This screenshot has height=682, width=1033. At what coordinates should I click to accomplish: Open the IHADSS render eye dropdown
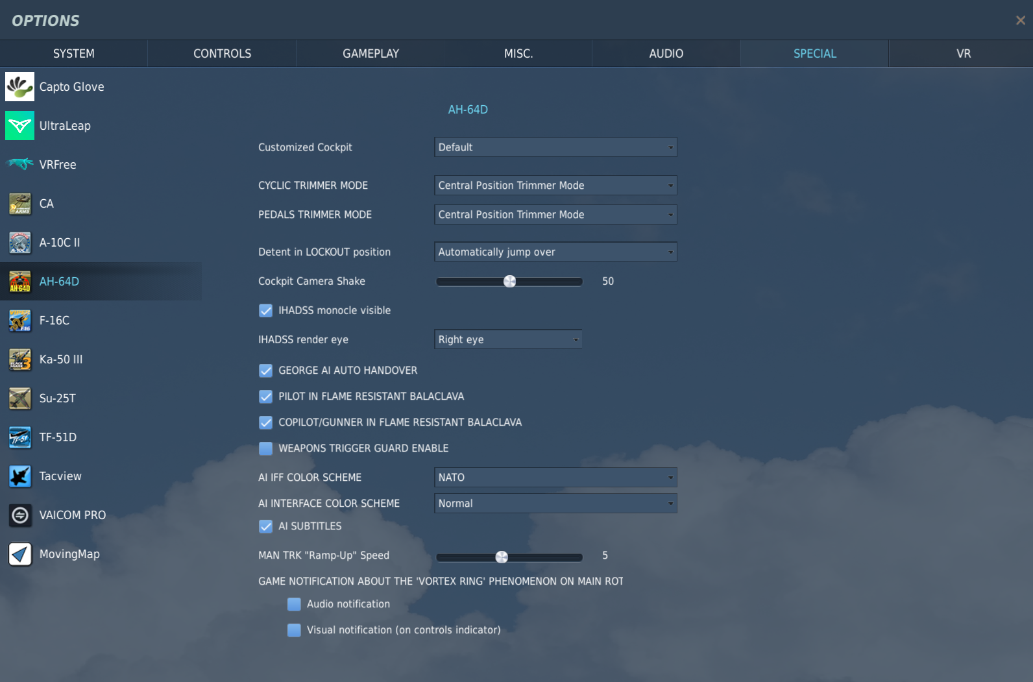508,339
